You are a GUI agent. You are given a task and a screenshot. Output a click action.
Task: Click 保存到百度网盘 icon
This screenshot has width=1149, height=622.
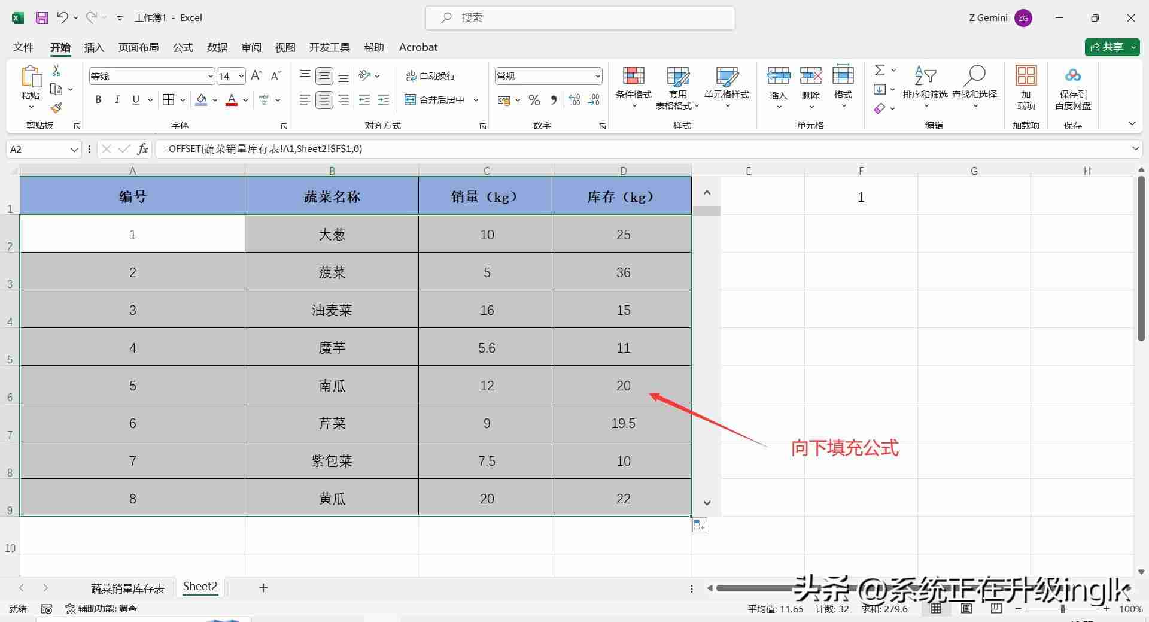(1073, 87)
